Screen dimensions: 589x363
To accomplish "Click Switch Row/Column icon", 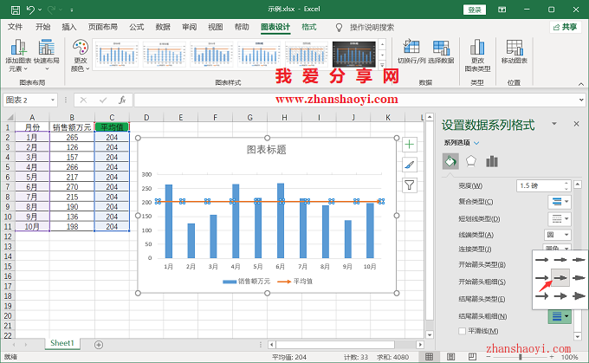I will click(411, 51).
